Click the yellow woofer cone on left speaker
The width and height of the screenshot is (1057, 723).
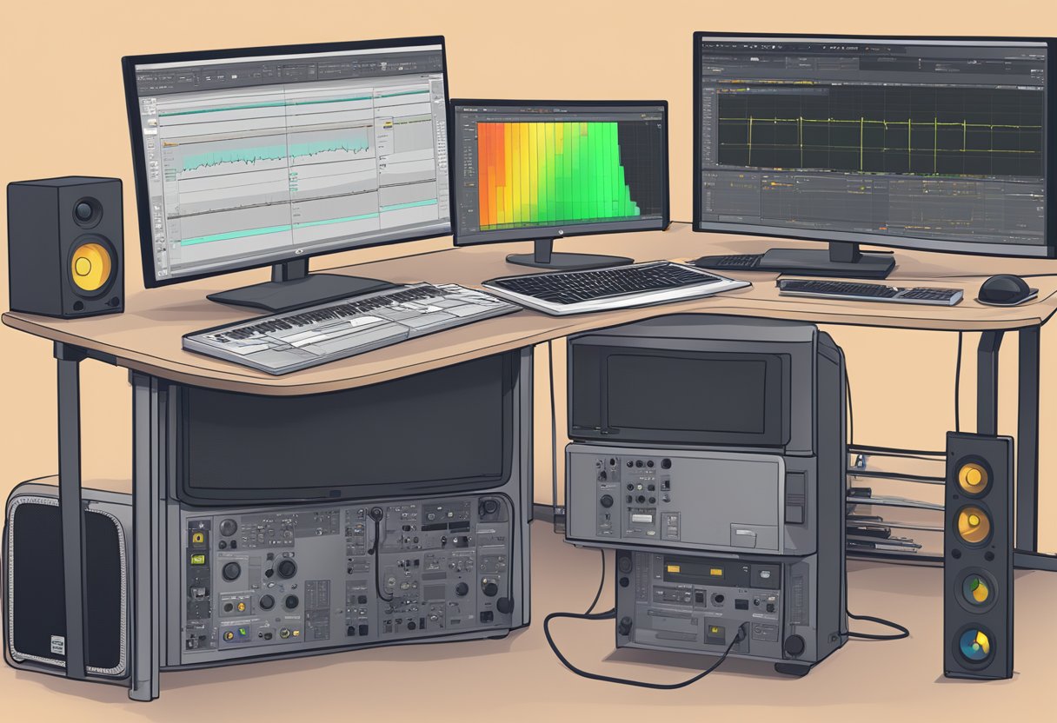[x=91, y=266]
